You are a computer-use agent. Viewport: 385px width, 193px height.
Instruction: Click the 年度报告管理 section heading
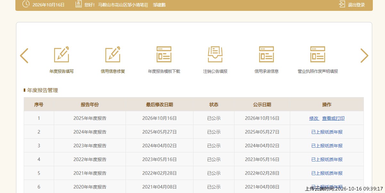[43, 90]
